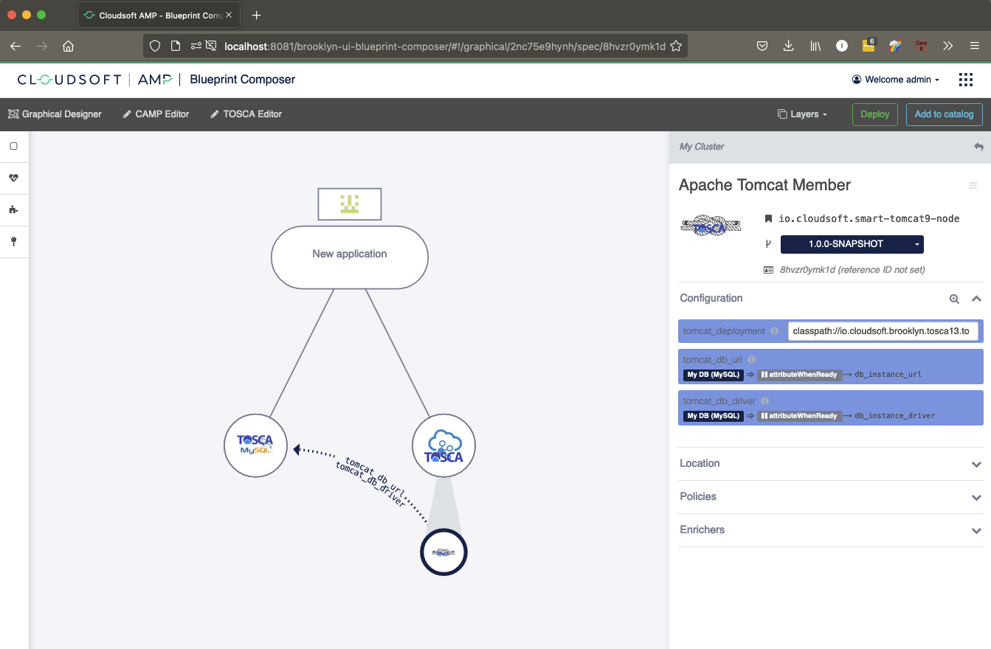Click attributeWhenReady chip in tomcat_db_driver
The height and width of the screenshot is (649, 991).
[799, 416]
